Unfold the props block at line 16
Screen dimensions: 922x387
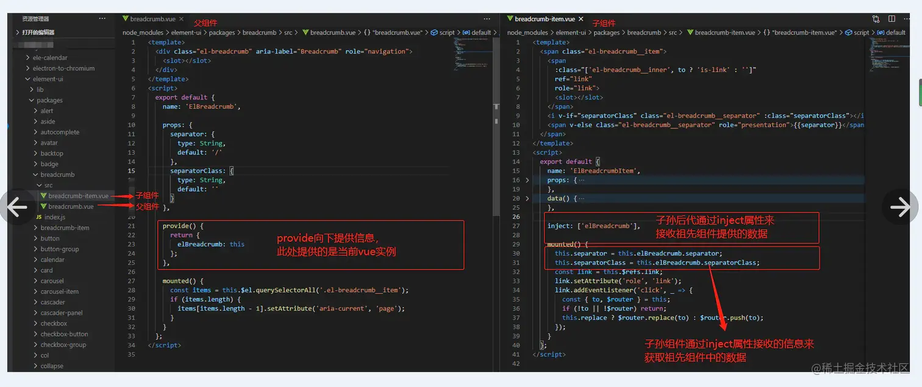527,180
